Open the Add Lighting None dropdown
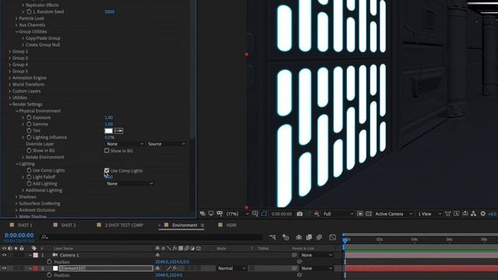This screenshot has height=280, width=498. [130, 184]
